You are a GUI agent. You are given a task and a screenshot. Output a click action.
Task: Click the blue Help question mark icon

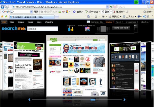click(139, 17)
